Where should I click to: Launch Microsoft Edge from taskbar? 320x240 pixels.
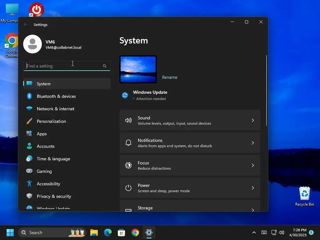(108, 232)
